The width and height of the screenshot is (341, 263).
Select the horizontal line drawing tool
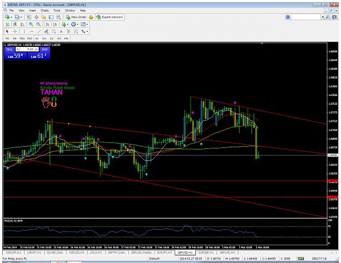point(32,32)
